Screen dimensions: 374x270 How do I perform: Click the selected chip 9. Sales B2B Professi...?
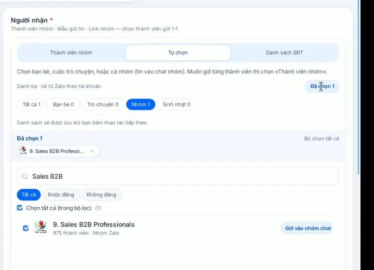point(58,151)
